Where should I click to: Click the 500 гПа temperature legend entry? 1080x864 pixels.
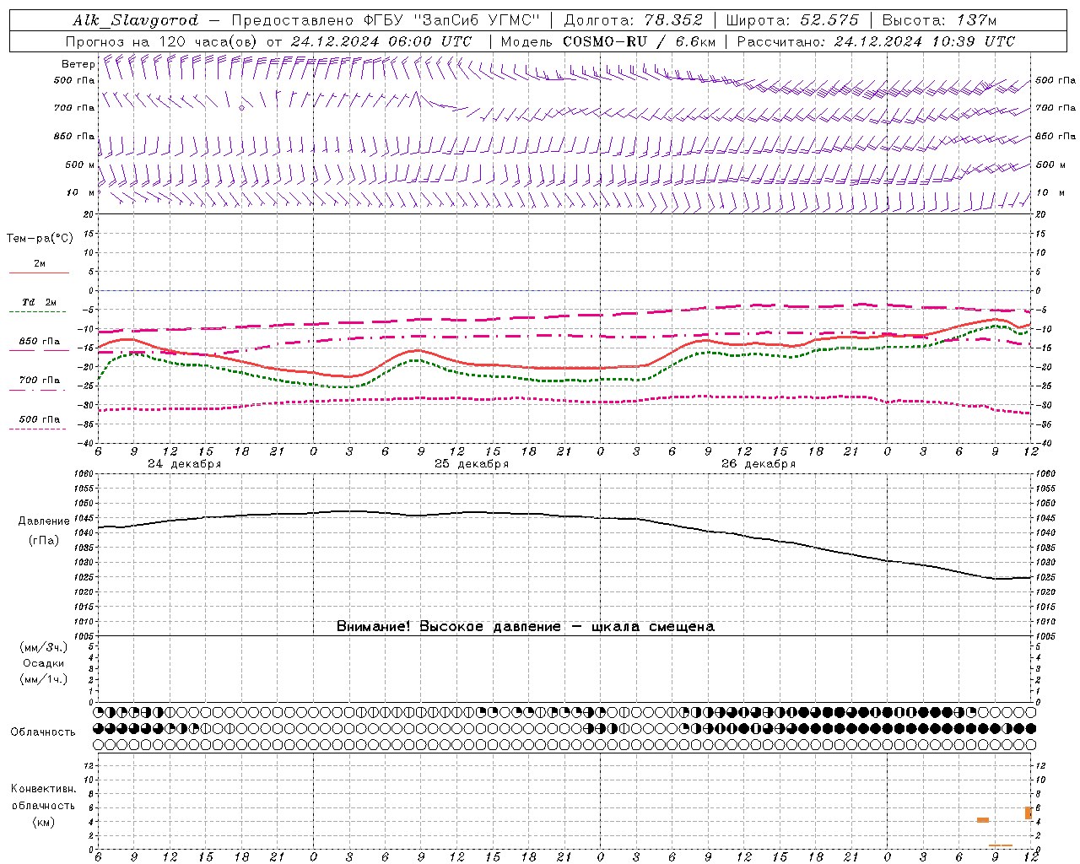coord(40,419)
